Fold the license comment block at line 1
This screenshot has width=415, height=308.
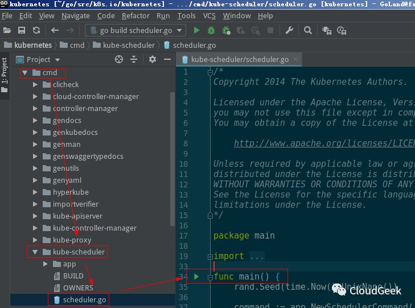[x=210, y=72]
